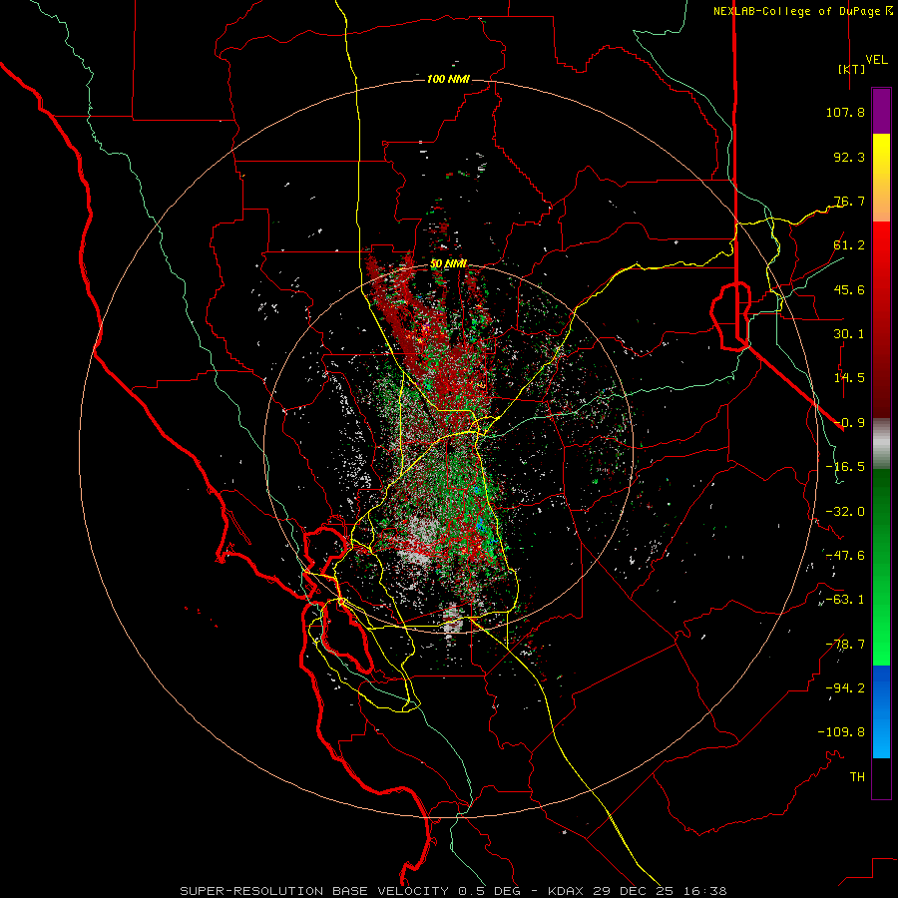
Task: Select the -16.5 scale value
Action: coord(845,467)
